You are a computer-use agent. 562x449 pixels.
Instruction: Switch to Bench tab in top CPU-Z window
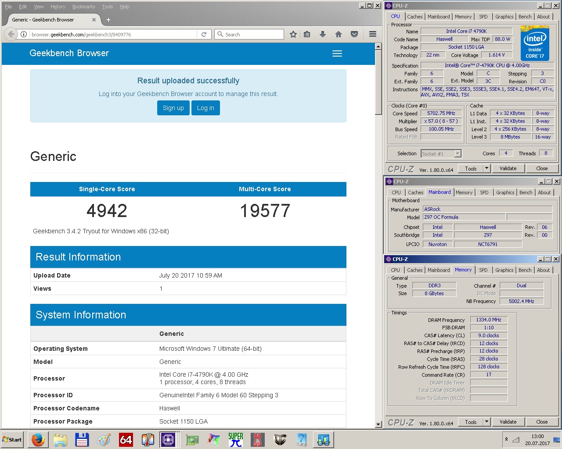pyautogui.click(x=525, y=17)
